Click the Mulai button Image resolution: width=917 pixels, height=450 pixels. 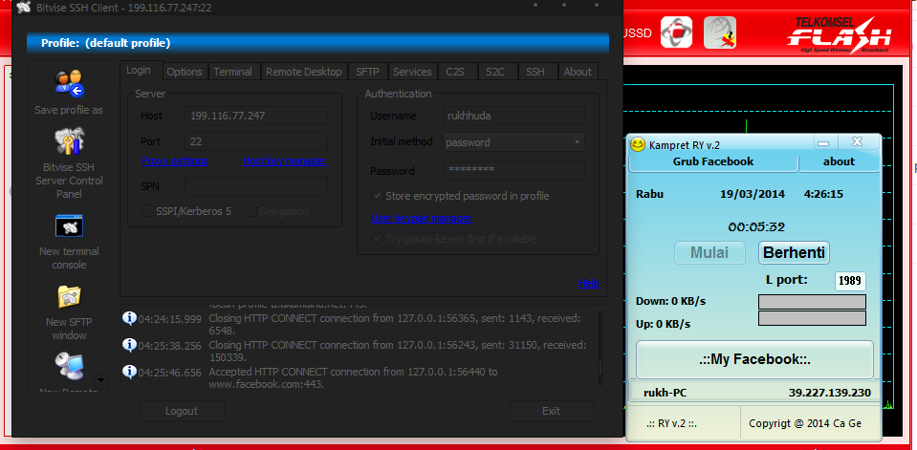710,252
